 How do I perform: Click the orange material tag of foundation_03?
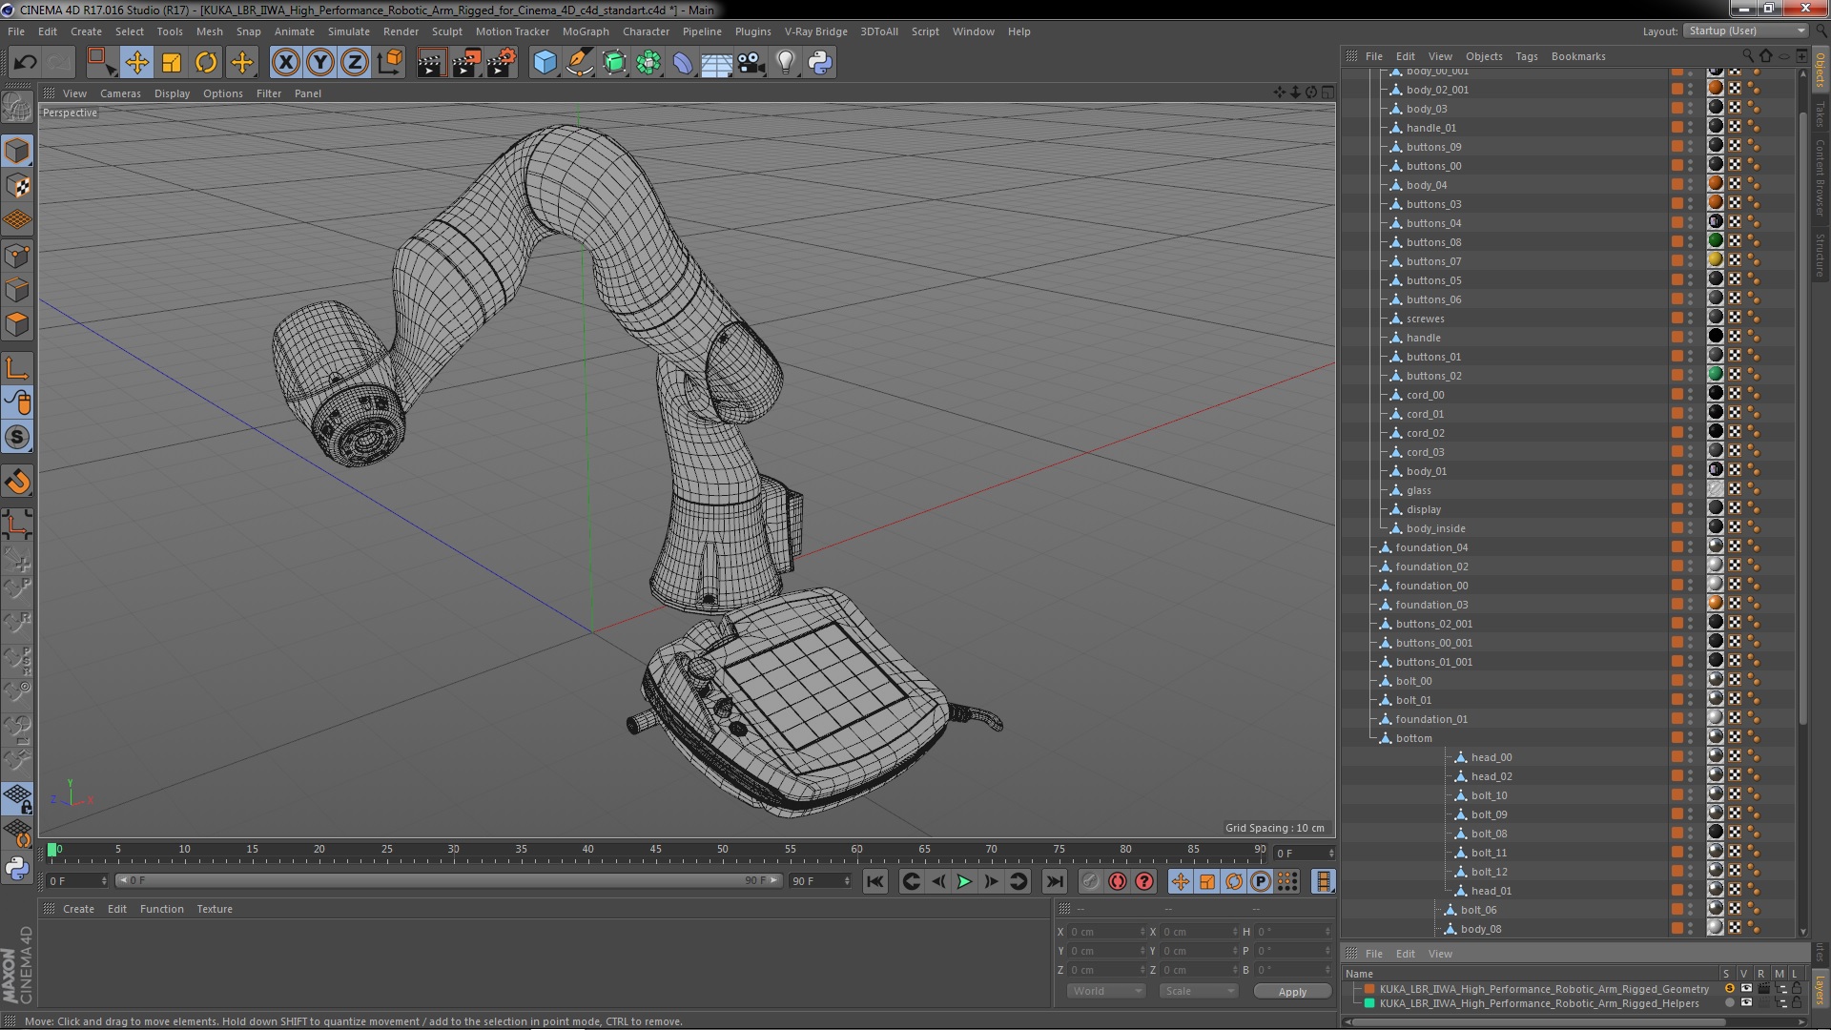coord(1715,603)
